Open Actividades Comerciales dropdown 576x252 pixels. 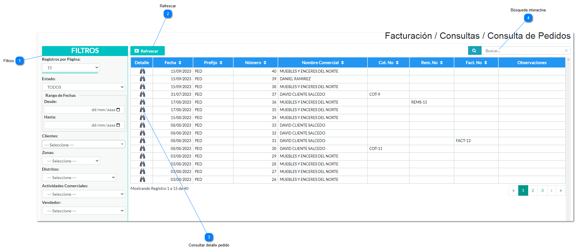point(84,194)
